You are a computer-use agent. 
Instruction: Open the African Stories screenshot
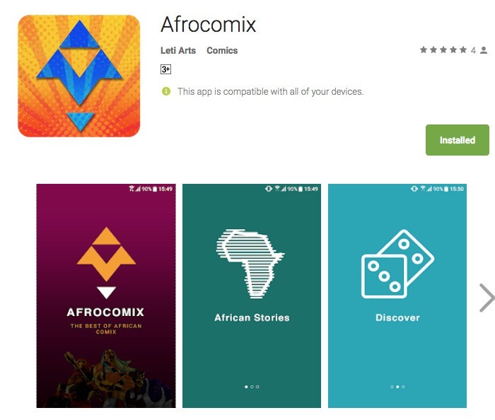pos(252,296)
